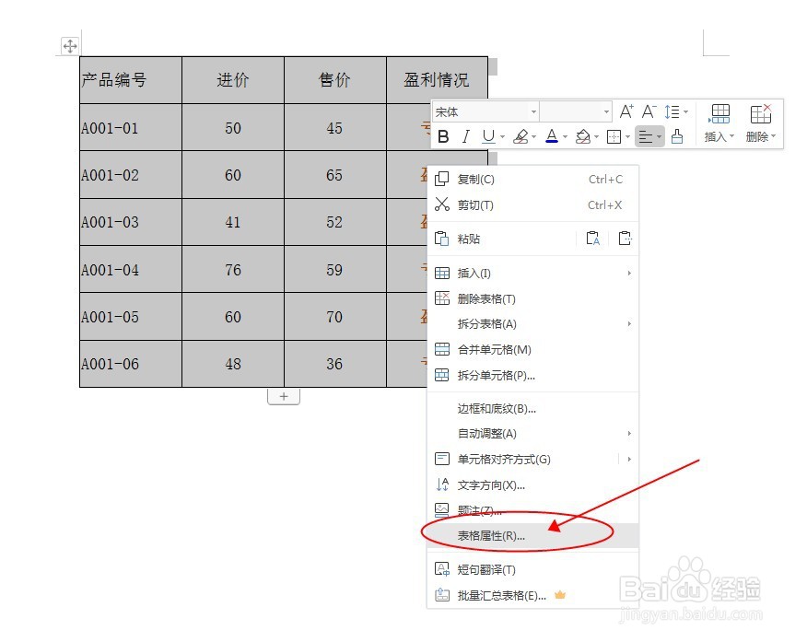Open borders dropdown arrow
The image size is (807, 642).
[x=627, y=137]
